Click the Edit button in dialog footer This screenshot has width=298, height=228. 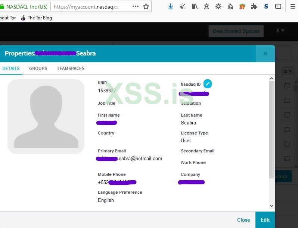[265, 220]
